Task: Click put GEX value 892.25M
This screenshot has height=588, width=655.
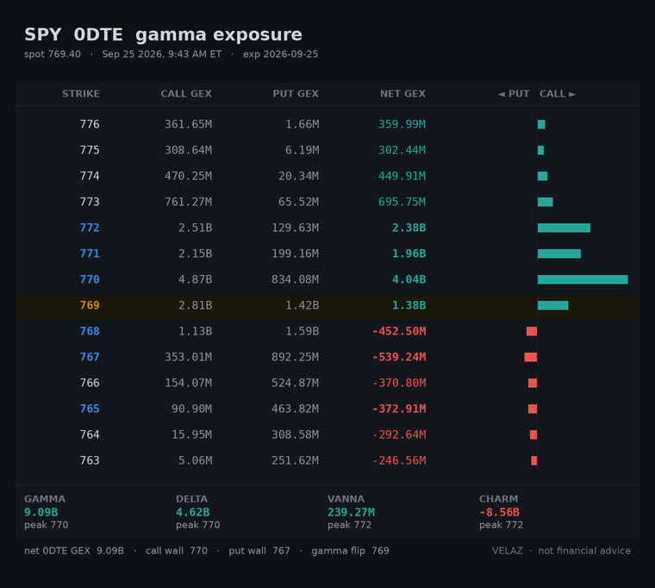Action: point(296,357)
